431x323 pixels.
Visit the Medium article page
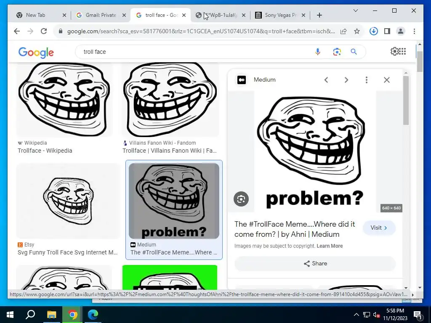pyautogui.click(x=379, y=228)
